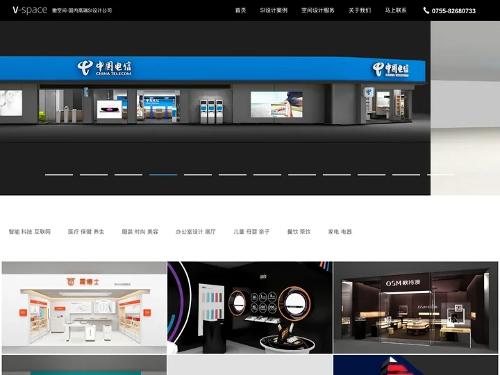Open the white and orange store case thumbnail
Image resolution: width=500 pixels, height=375 pixels.
(84, 308)
